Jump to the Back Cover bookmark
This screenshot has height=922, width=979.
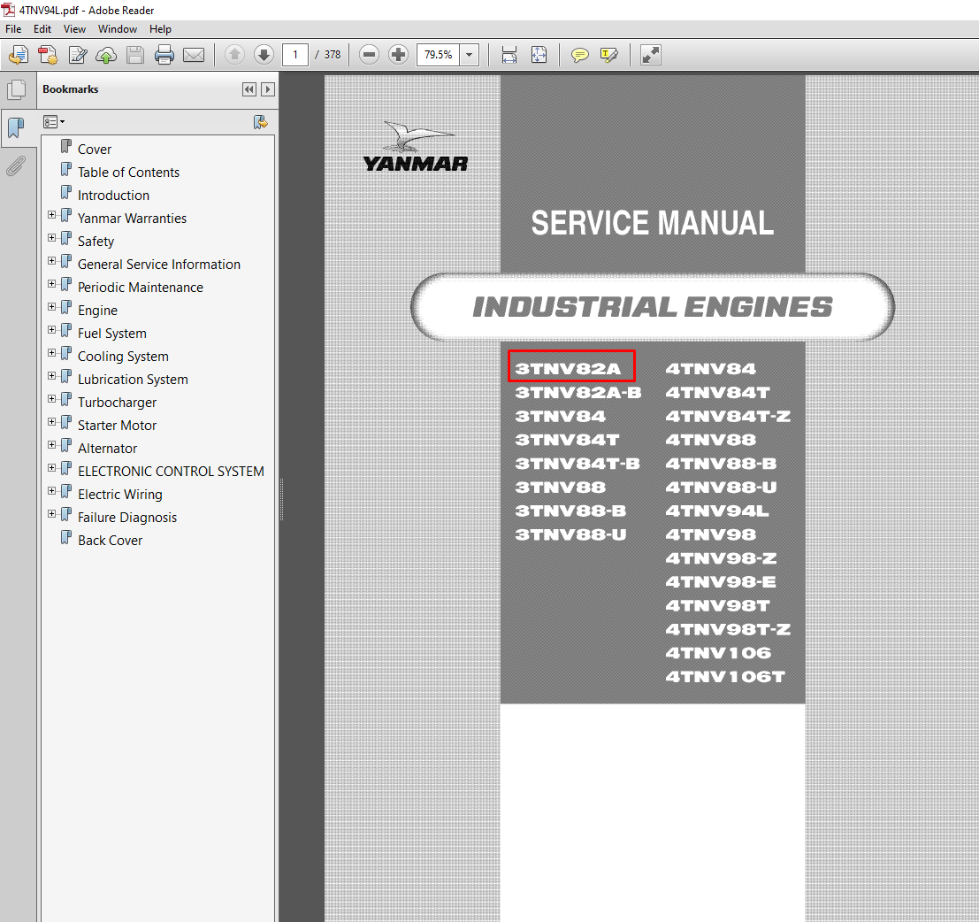click(x=110, y=541)
